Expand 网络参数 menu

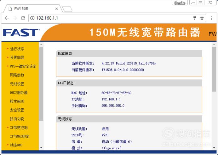coord(17,75)
